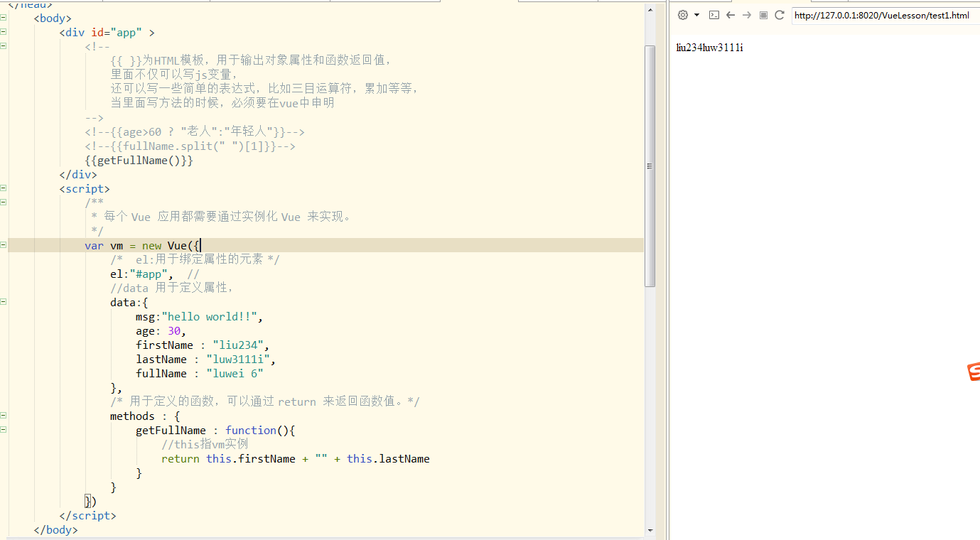Go forward in the preview browser
The width and height of the screenshot is (980, 540).
point(747,15)
